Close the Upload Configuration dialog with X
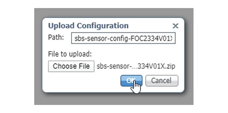 (175, 26)
